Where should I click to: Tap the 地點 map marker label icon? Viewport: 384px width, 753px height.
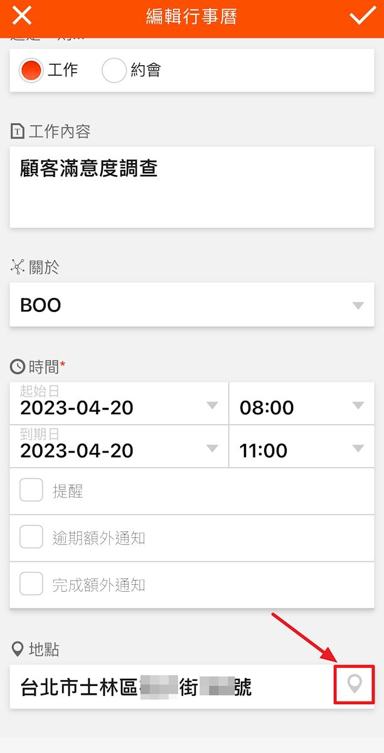pos(18,649)
